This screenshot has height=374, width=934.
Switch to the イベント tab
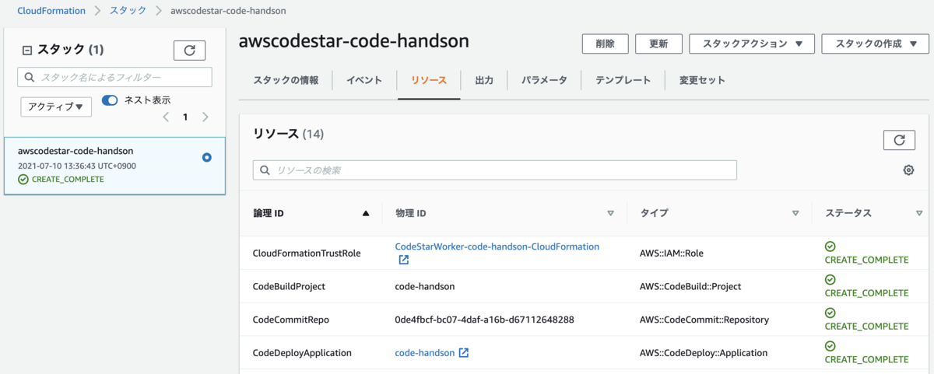point(364,80)
